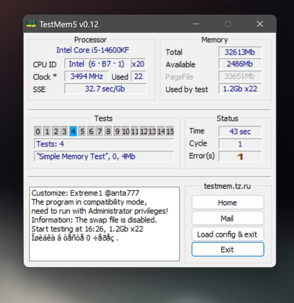This screenshot has width=294, height=303.
Task: Select test box 15
Action: pyautogui.click(x=170, y=131)
